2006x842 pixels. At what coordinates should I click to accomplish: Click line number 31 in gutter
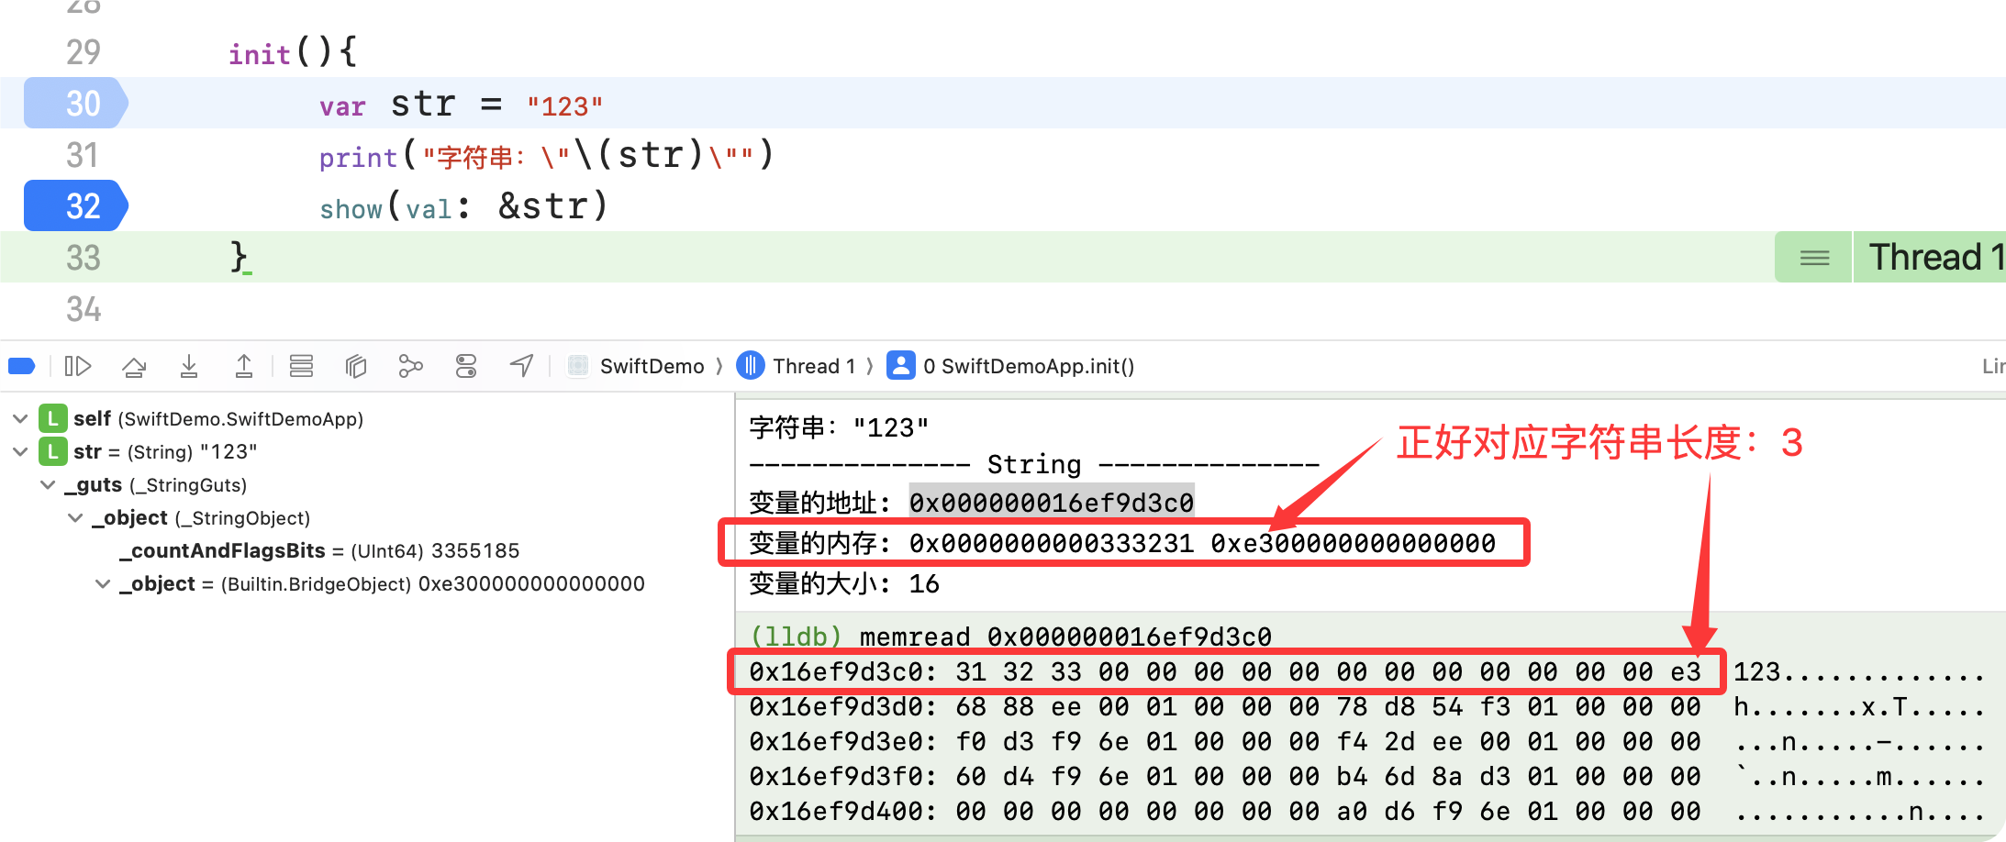83,154
